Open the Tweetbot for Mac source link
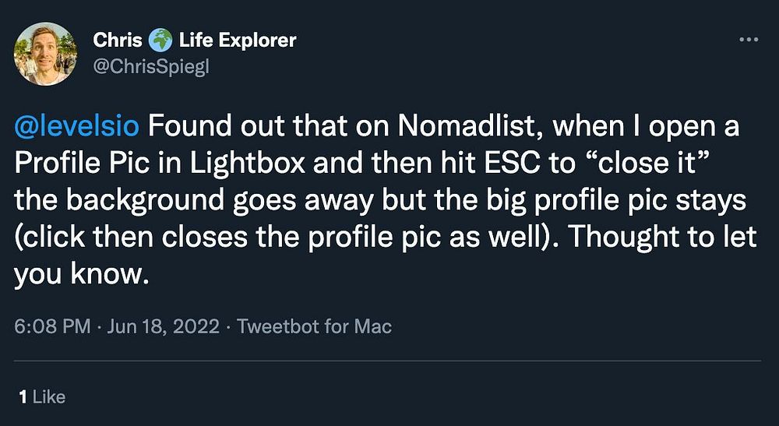This screenshot has height=426, width=779. coord(314,326)
